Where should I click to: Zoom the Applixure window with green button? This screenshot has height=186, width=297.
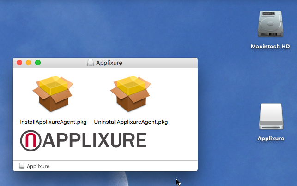[38, 63]
